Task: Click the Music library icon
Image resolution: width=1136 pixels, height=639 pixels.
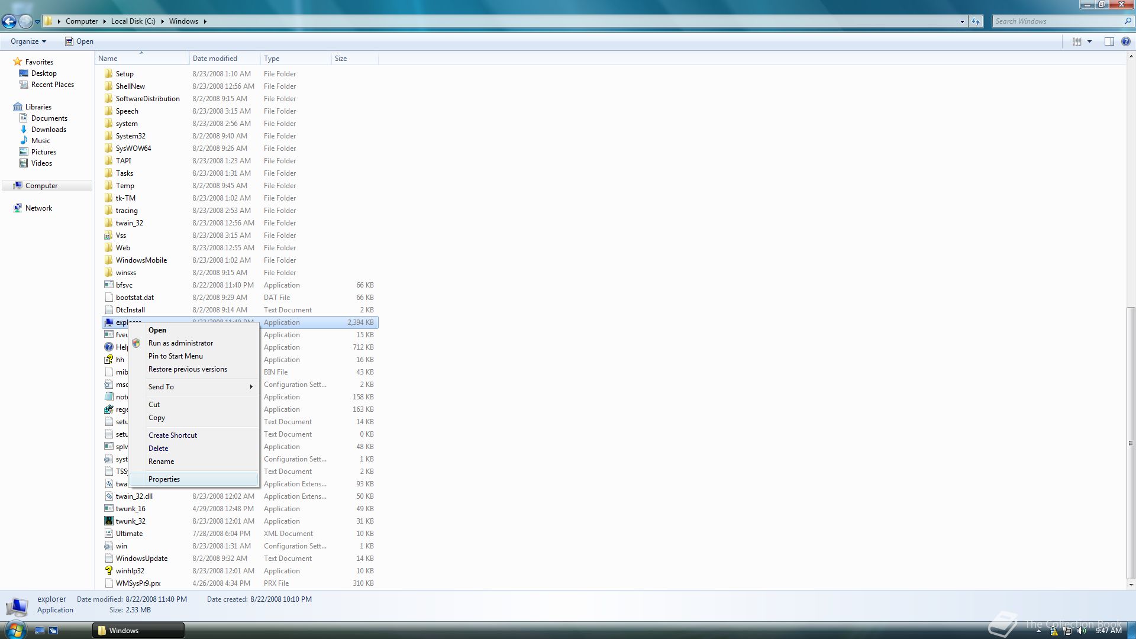Action: (24, 141)
